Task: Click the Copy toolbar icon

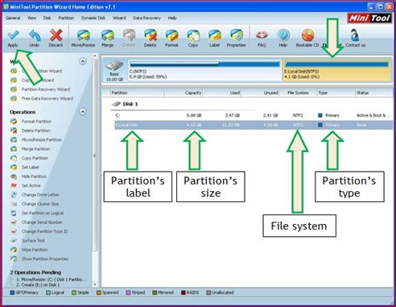Action: 193,35
